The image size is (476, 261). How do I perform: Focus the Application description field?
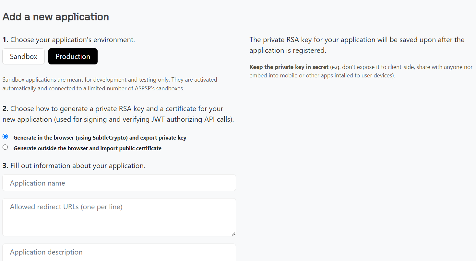pyautogui.click(x=119, y=252)
